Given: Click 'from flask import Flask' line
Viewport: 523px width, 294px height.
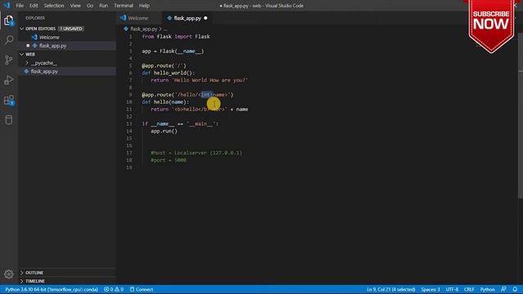Looking at the screenshot, I should pos(176,37).
